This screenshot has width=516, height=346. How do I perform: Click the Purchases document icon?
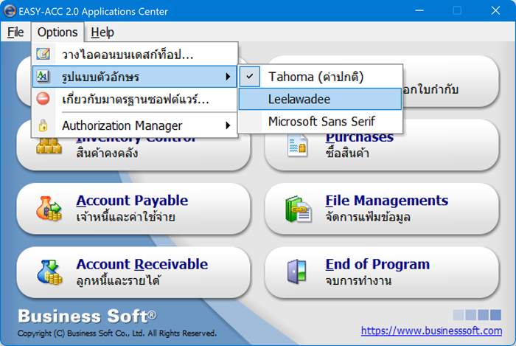pyautogui.click(x=297, y=145)
